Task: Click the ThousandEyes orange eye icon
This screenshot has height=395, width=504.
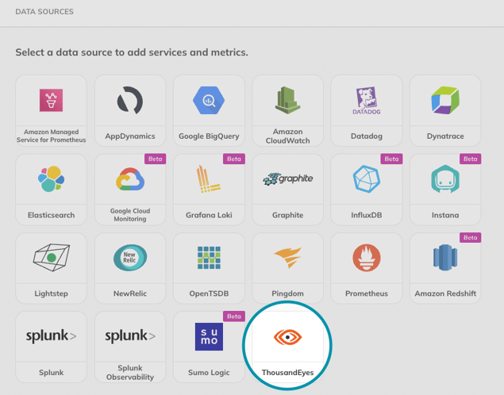Action: (287, 337)
